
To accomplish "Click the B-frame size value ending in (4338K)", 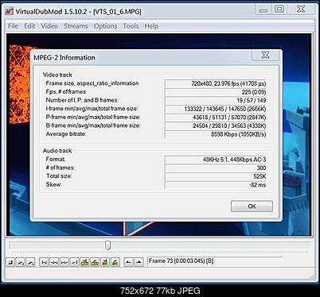I will click(216, 126).
